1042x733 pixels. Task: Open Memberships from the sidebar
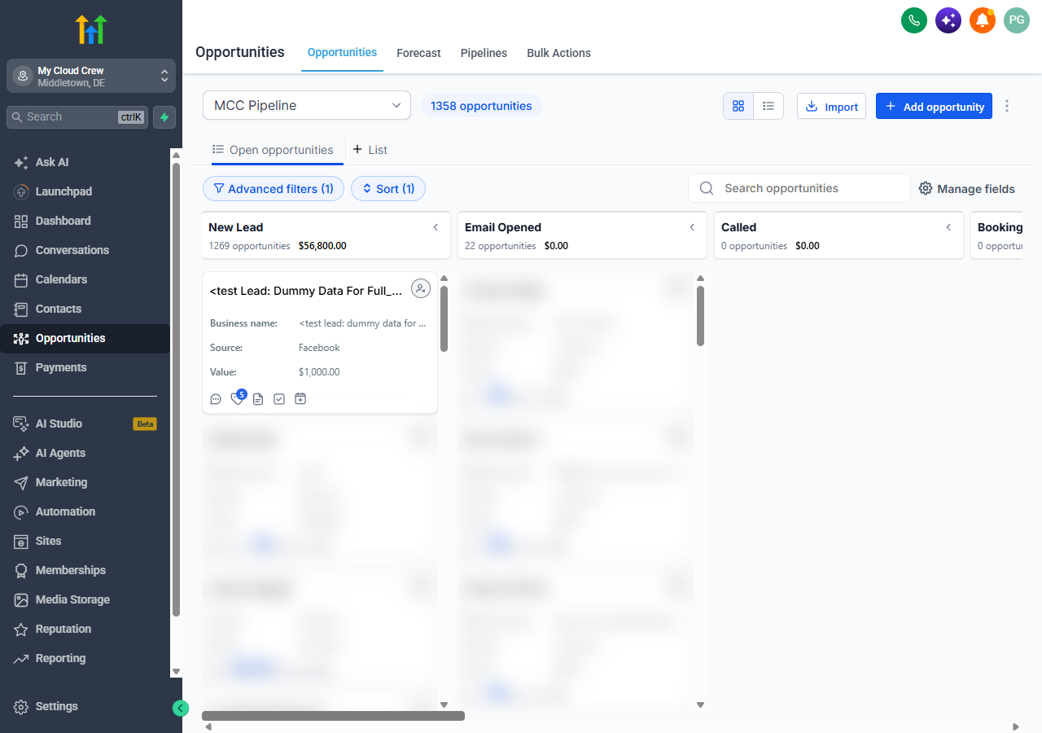[85, 570]
